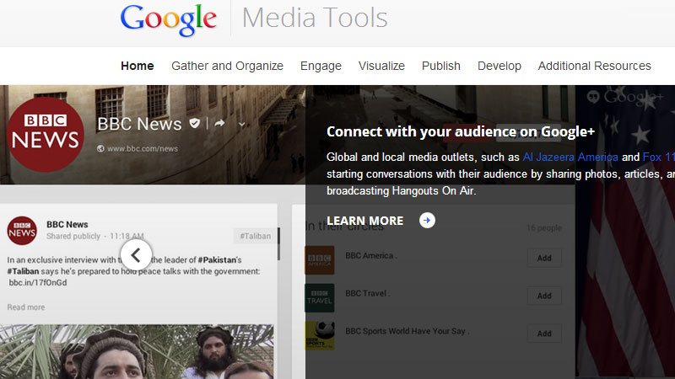Open BBC News post author name
The image size is (675, 379).
[x=67, y=224]
